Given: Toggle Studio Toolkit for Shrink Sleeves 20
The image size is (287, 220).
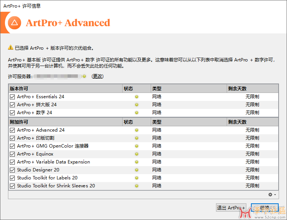Looking at the screenshot, I should point(13,186).
